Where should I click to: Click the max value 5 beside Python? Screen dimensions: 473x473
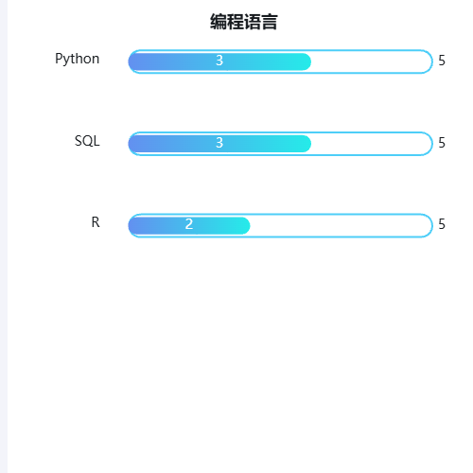[x=442, y=61]
